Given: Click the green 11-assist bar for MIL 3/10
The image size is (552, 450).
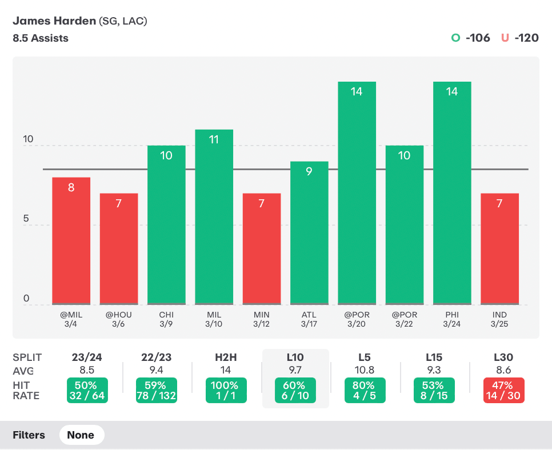Looking at the screenshot, I should point(214,217).
